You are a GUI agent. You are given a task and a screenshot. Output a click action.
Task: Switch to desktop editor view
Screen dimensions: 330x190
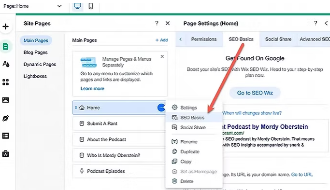[x=77, y=6]
